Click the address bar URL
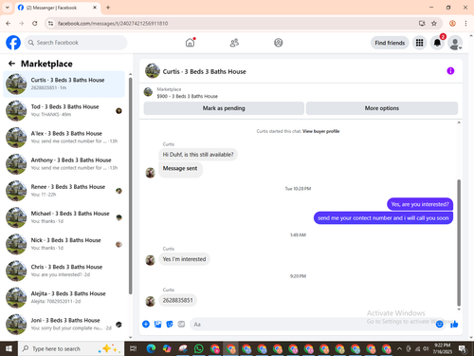This screenshot has width=474, height=356. 113,24
